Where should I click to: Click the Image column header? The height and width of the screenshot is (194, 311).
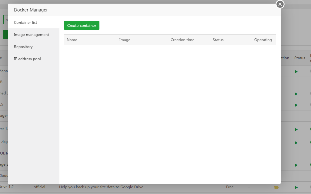coord(125,40)
